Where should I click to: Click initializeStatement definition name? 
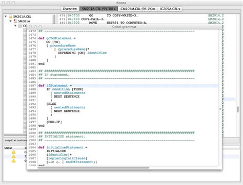click(x=65, y=147)
